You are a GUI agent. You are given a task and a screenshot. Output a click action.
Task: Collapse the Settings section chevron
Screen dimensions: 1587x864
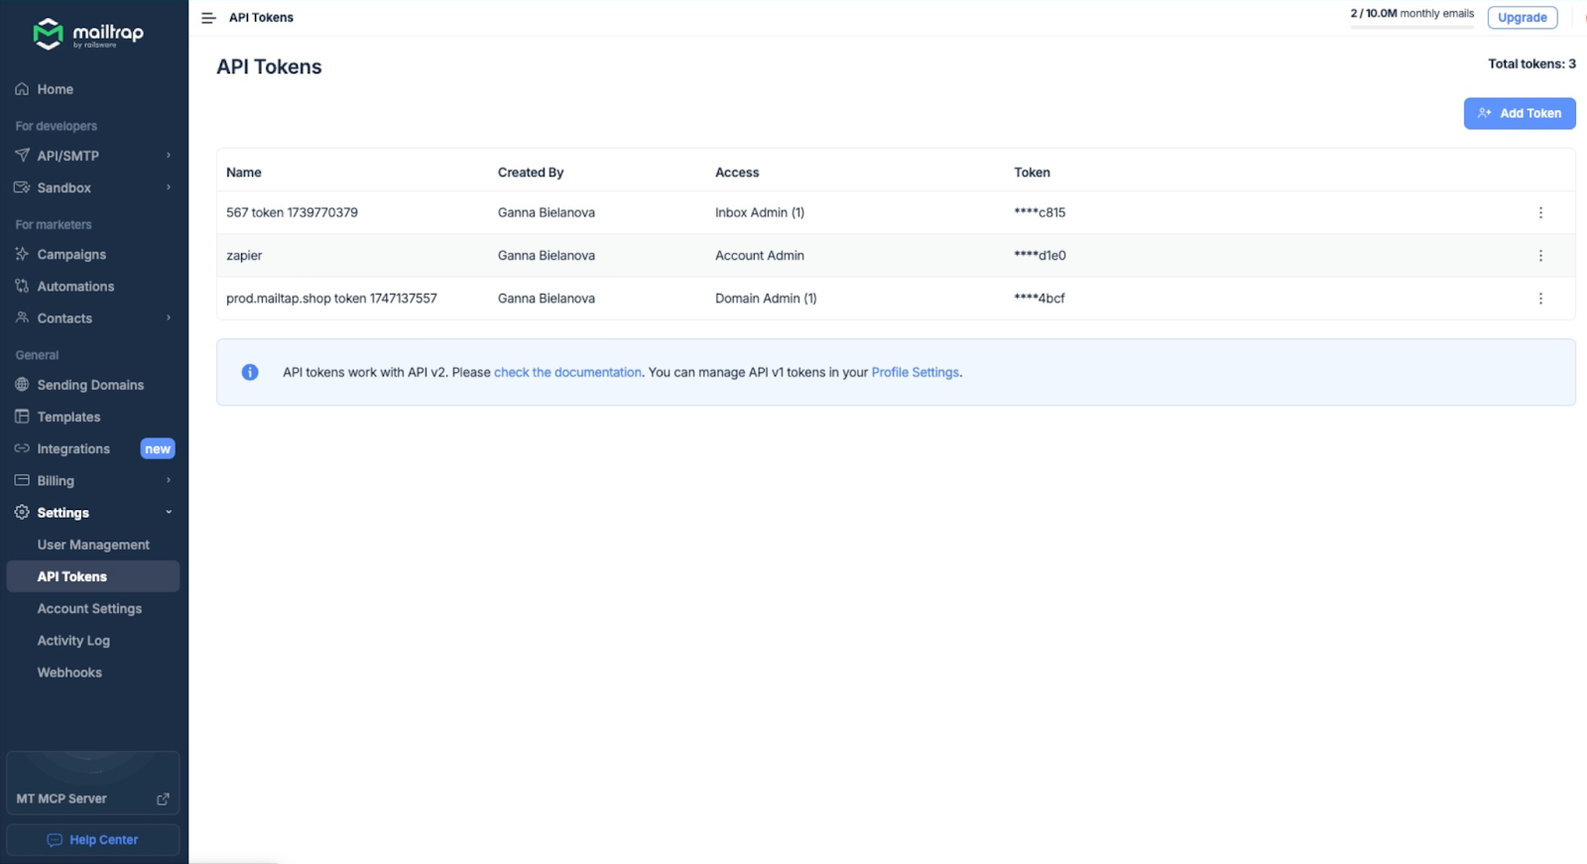pos(169,513)
